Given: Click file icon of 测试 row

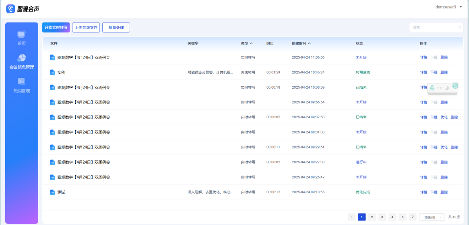Looking at the screenshot, I should pos(53,192).
